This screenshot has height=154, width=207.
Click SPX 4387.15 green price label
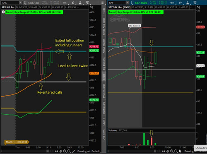coord(94,51)
